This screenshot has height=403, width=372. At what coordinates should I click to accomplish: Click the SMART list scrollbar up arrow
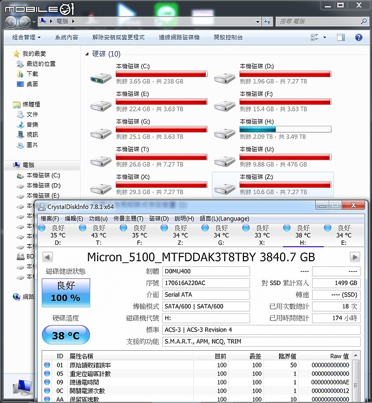coord(355,356)
